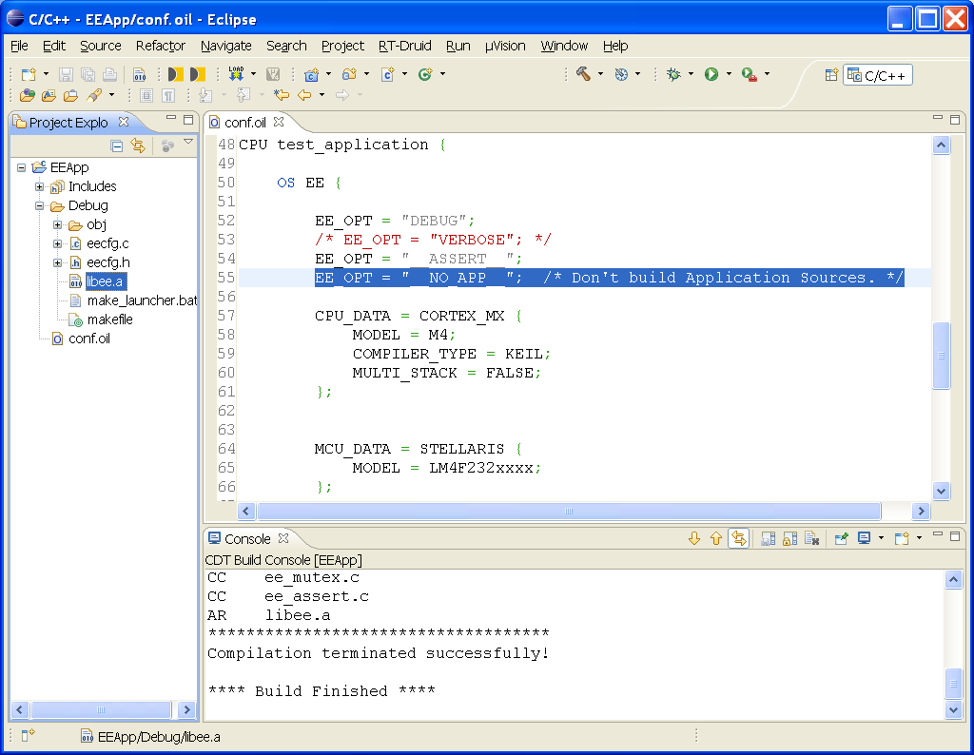
Task: Open the µVision menu
Action: point(505,46)
